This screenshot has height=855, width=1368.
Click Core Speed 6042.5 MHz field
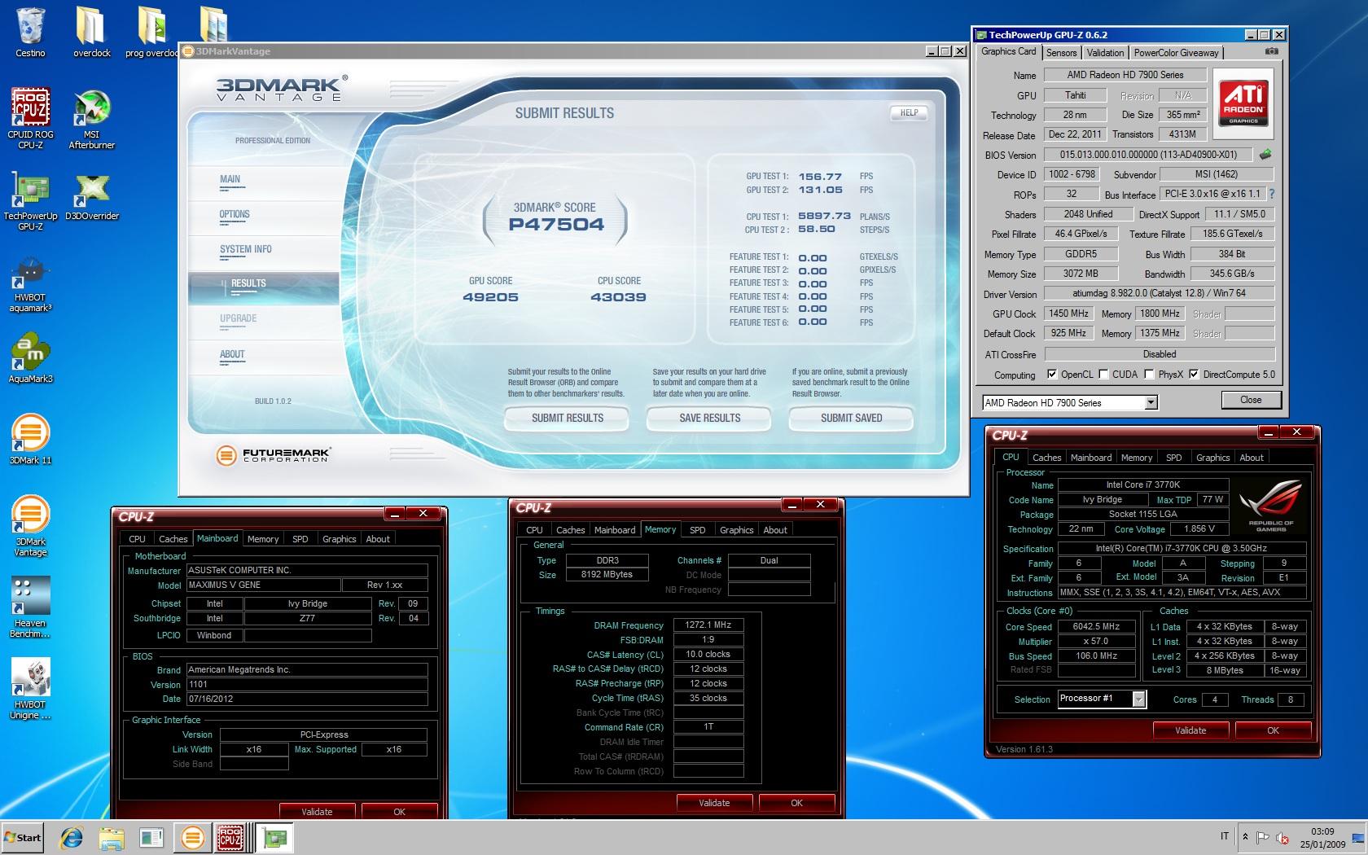(1097, 627)
